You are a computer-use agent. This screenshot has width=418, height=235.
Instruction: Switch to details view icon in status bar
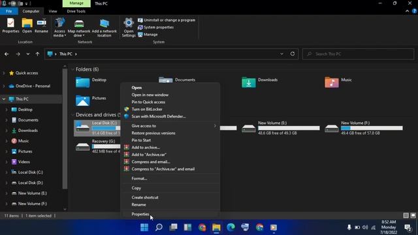tap(406, 215)
